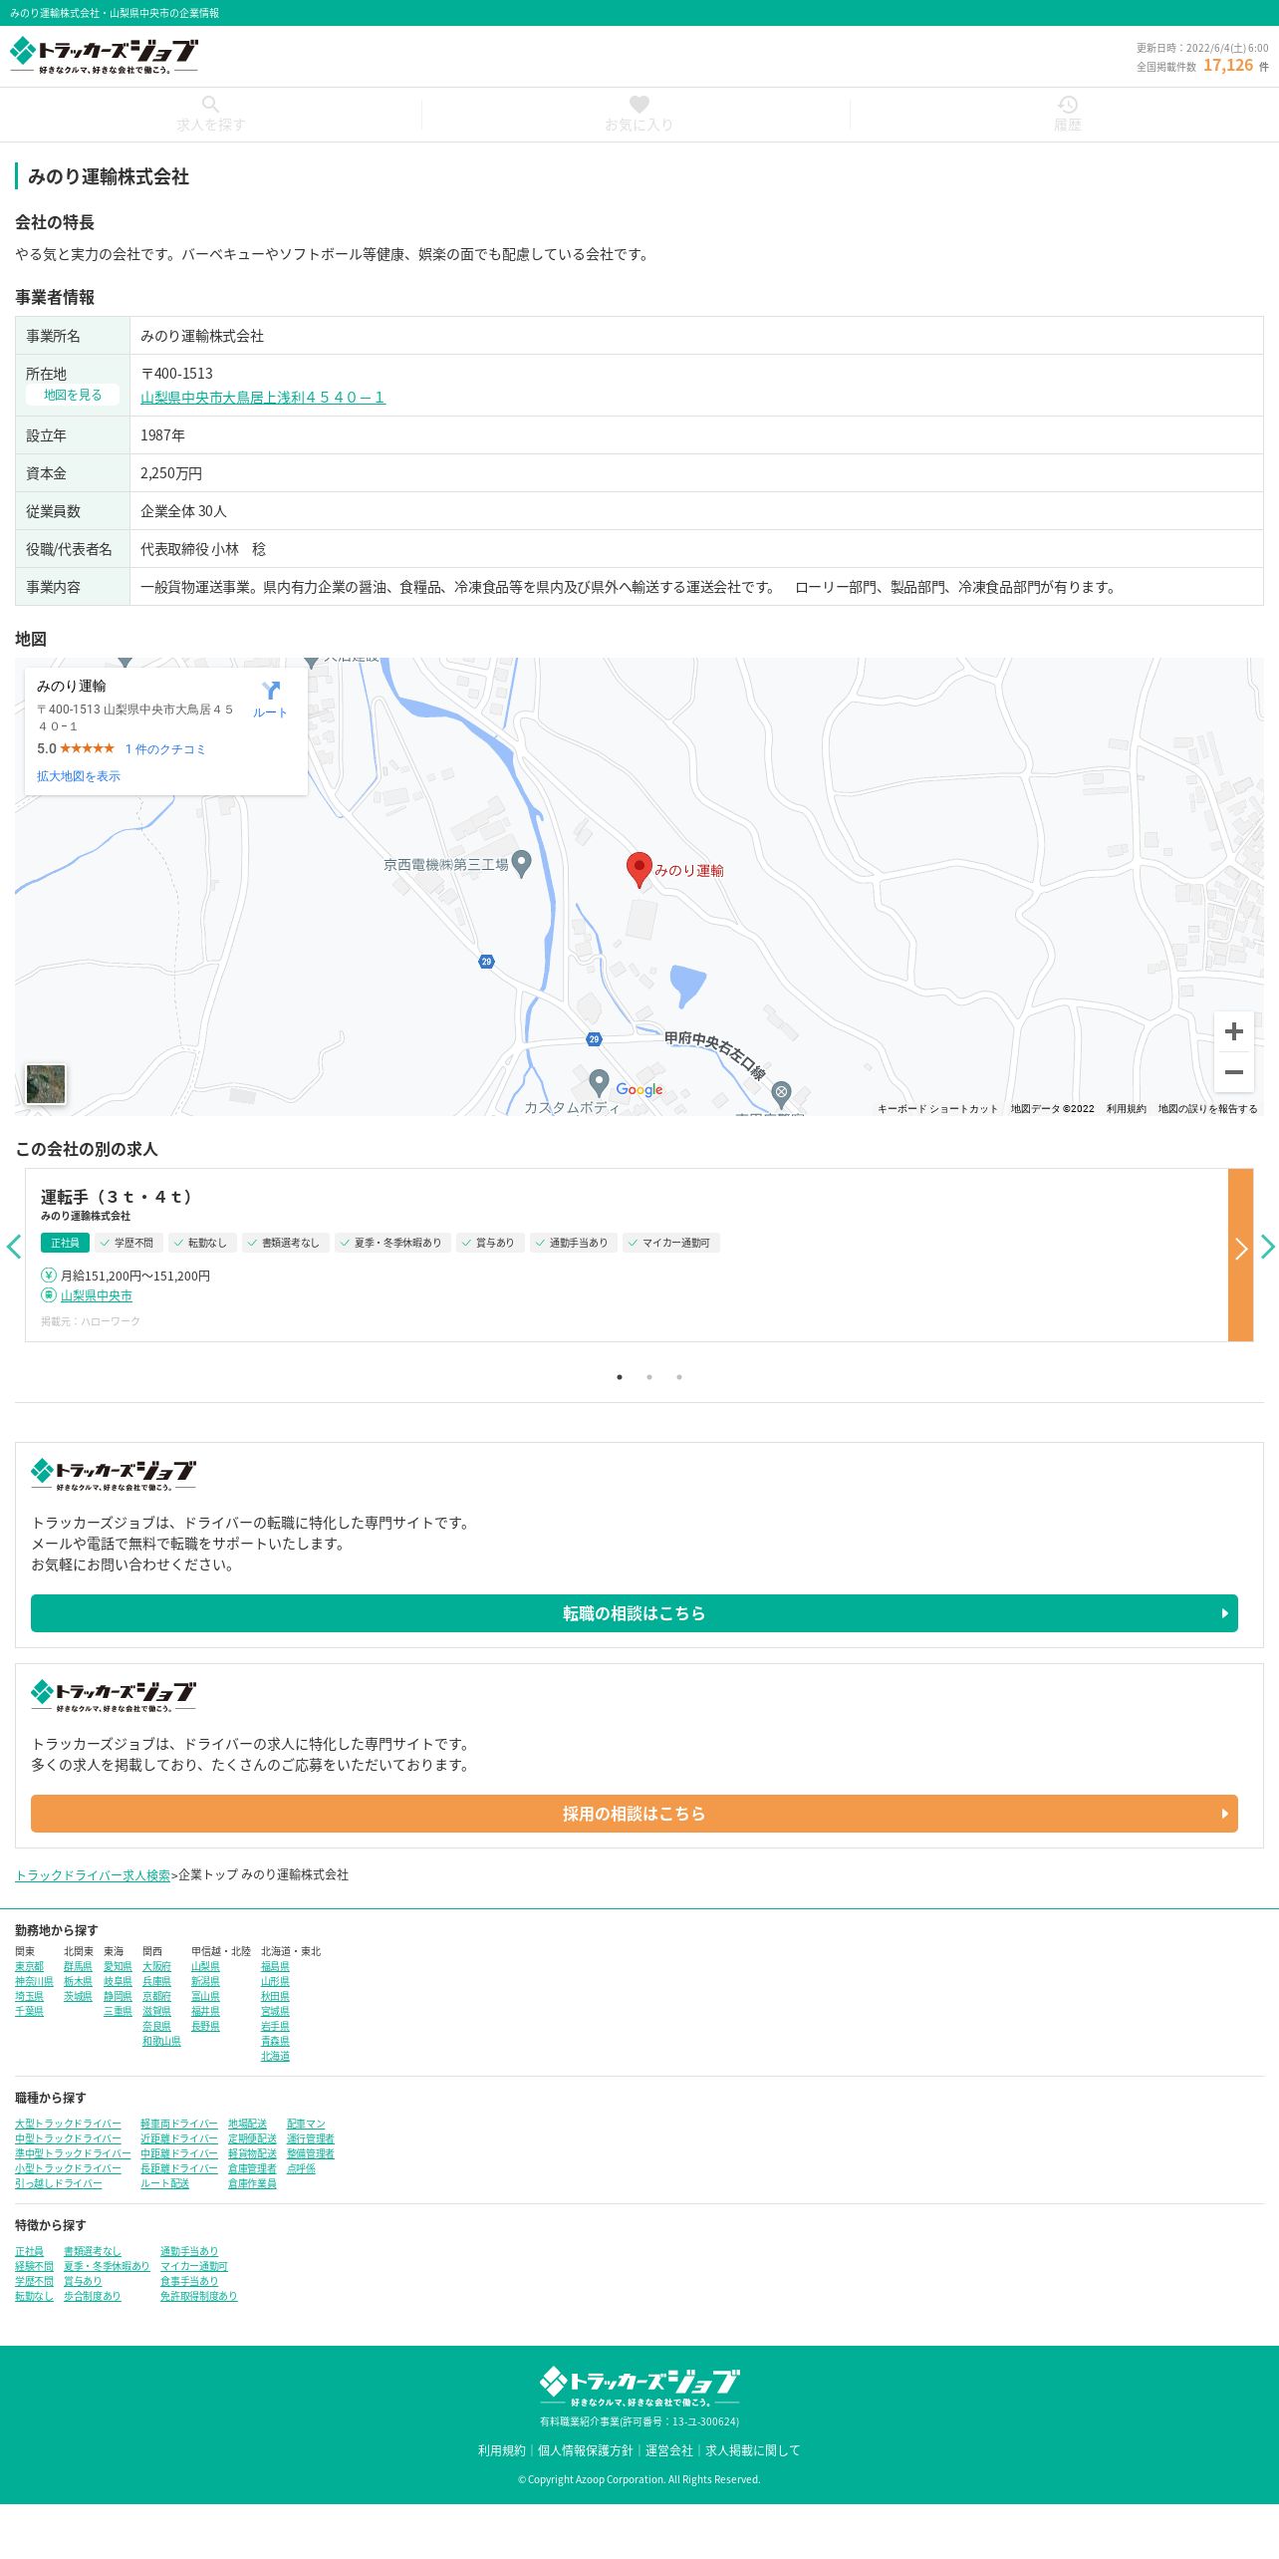Open the 長距離ドライバー job type link
Viewport: 1279px width, 2559px height.
pyautogui.click(x=179, y=2168)
